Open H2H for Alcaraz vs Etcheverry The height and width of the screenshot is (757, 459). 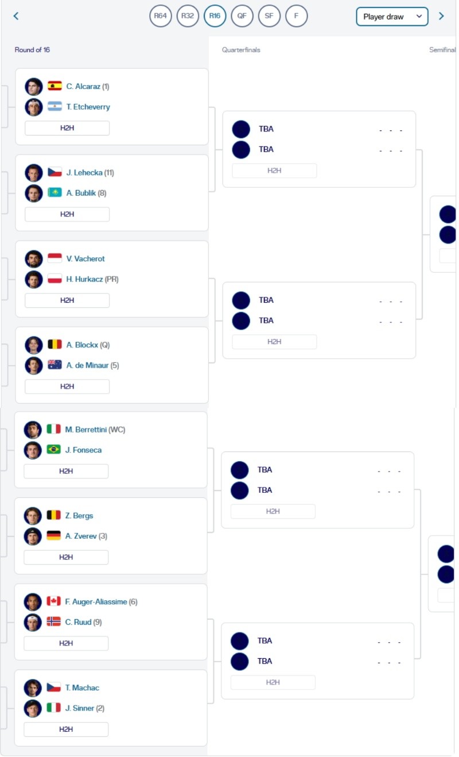pyautogui.click(x=67, y=128)
